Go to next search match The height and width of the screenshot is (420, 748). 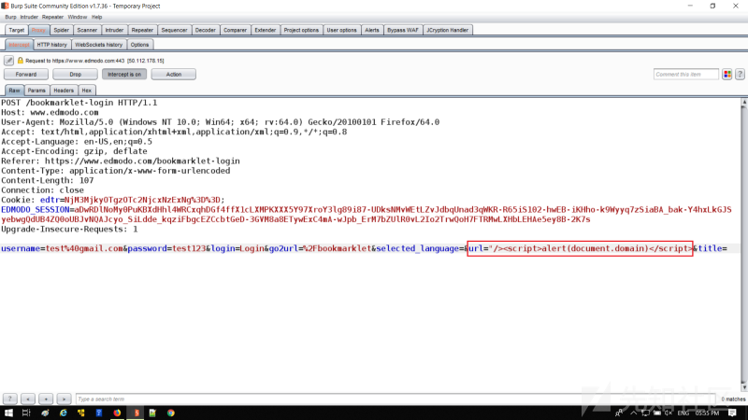[64, 399]
